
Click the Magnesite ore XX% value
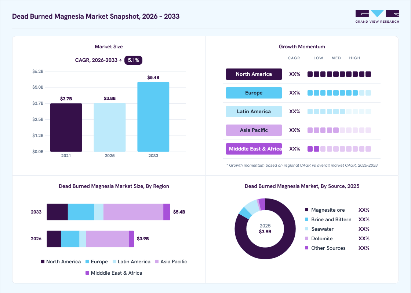(364, 210)
